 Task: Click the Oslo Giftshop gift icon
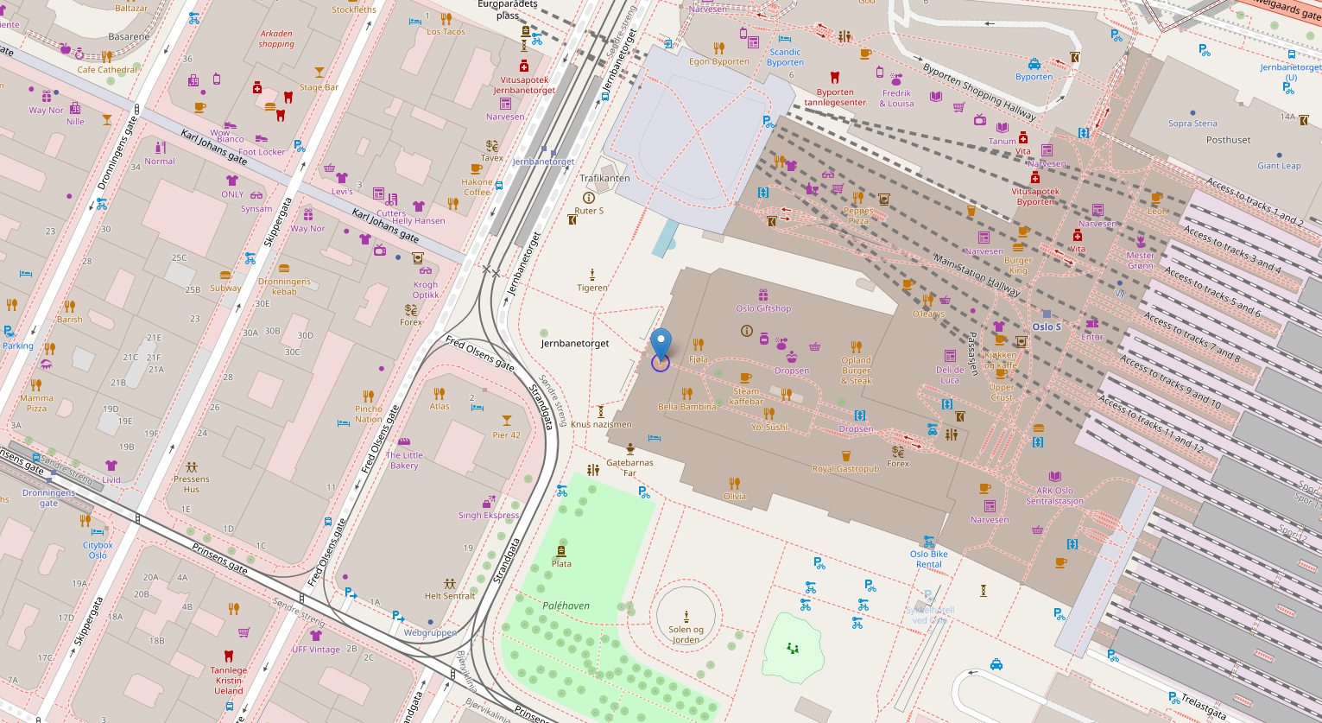[763, 295]
